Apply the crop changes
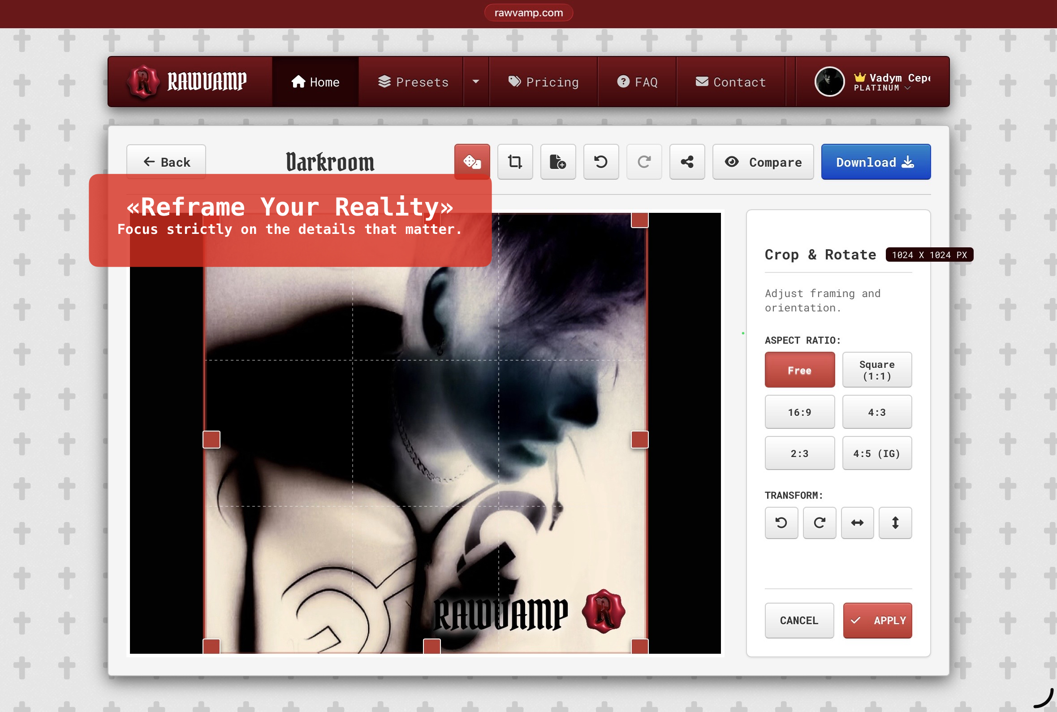The image size is (1057, 712). 877,620
